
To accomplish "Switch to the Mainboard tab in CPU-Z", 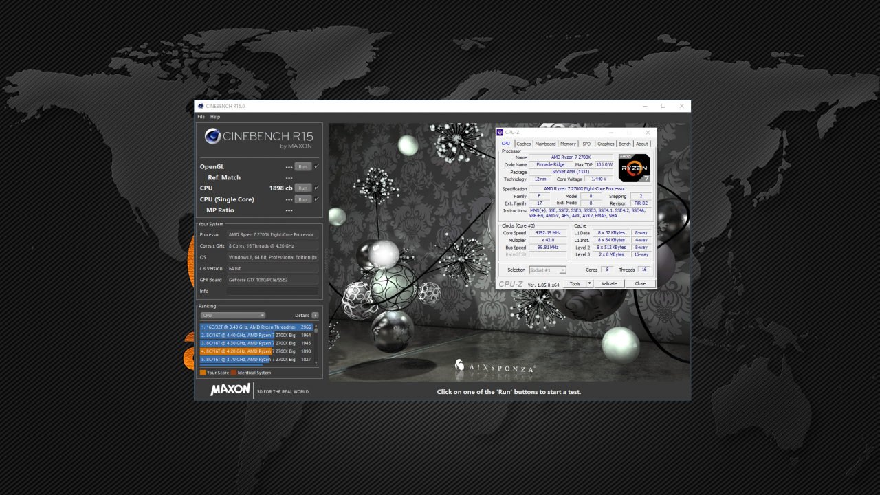I will (545, 144).
